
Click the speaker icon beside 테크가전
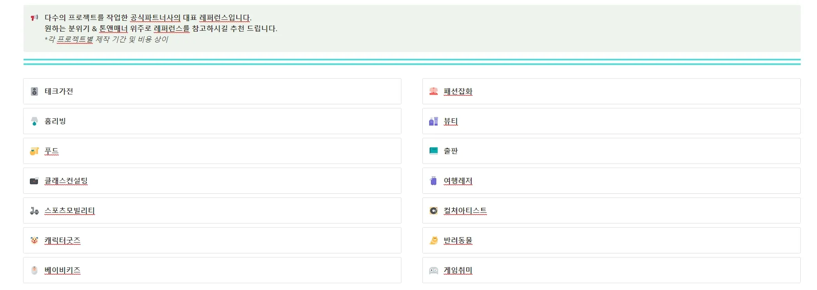point(34,91)
